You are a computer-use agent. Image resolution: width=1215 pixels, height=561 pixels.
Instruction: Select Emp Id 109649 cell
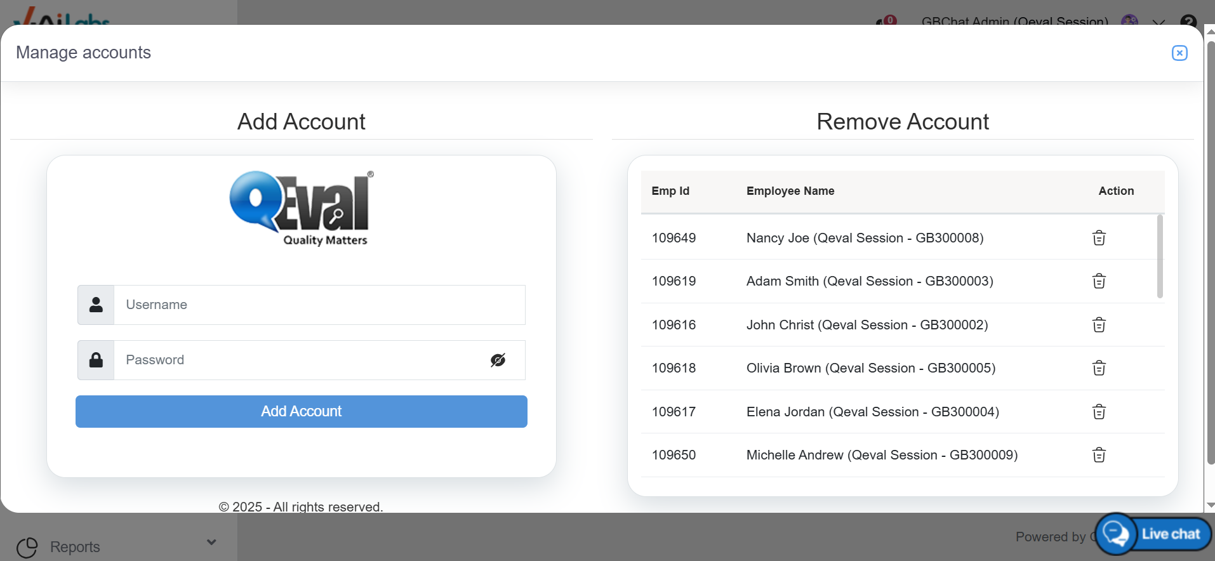tap(674, 238)
